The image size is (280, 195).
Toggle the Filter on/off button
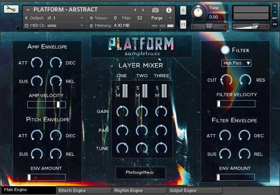point(225,50)
